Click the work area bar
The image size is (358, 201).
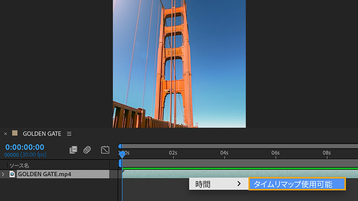click(240, 164)
